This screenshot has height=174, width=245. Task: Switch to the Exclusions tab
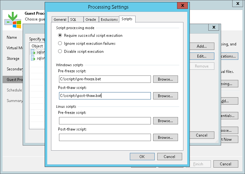[109, 20]
